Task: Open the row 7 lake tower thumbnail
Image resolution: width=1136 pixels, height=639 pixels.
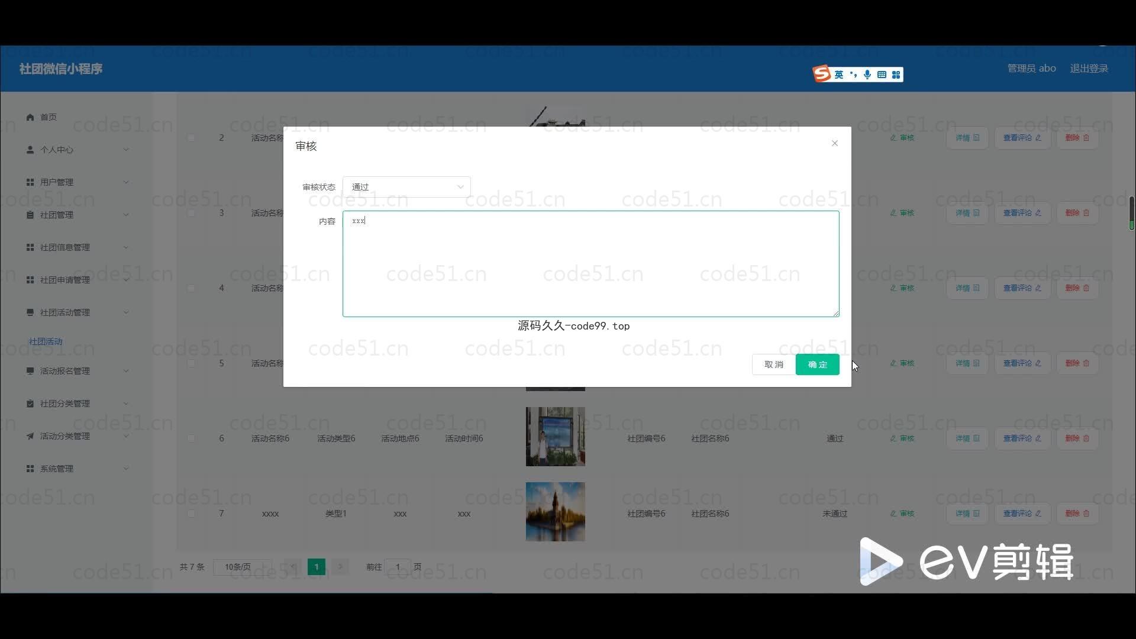Action: (555, 512)
